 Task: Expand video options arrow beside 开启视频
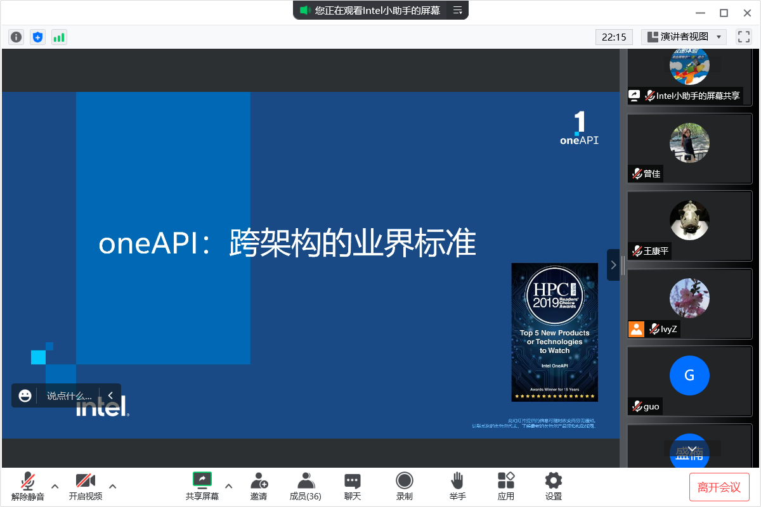[x=113, y=486]
